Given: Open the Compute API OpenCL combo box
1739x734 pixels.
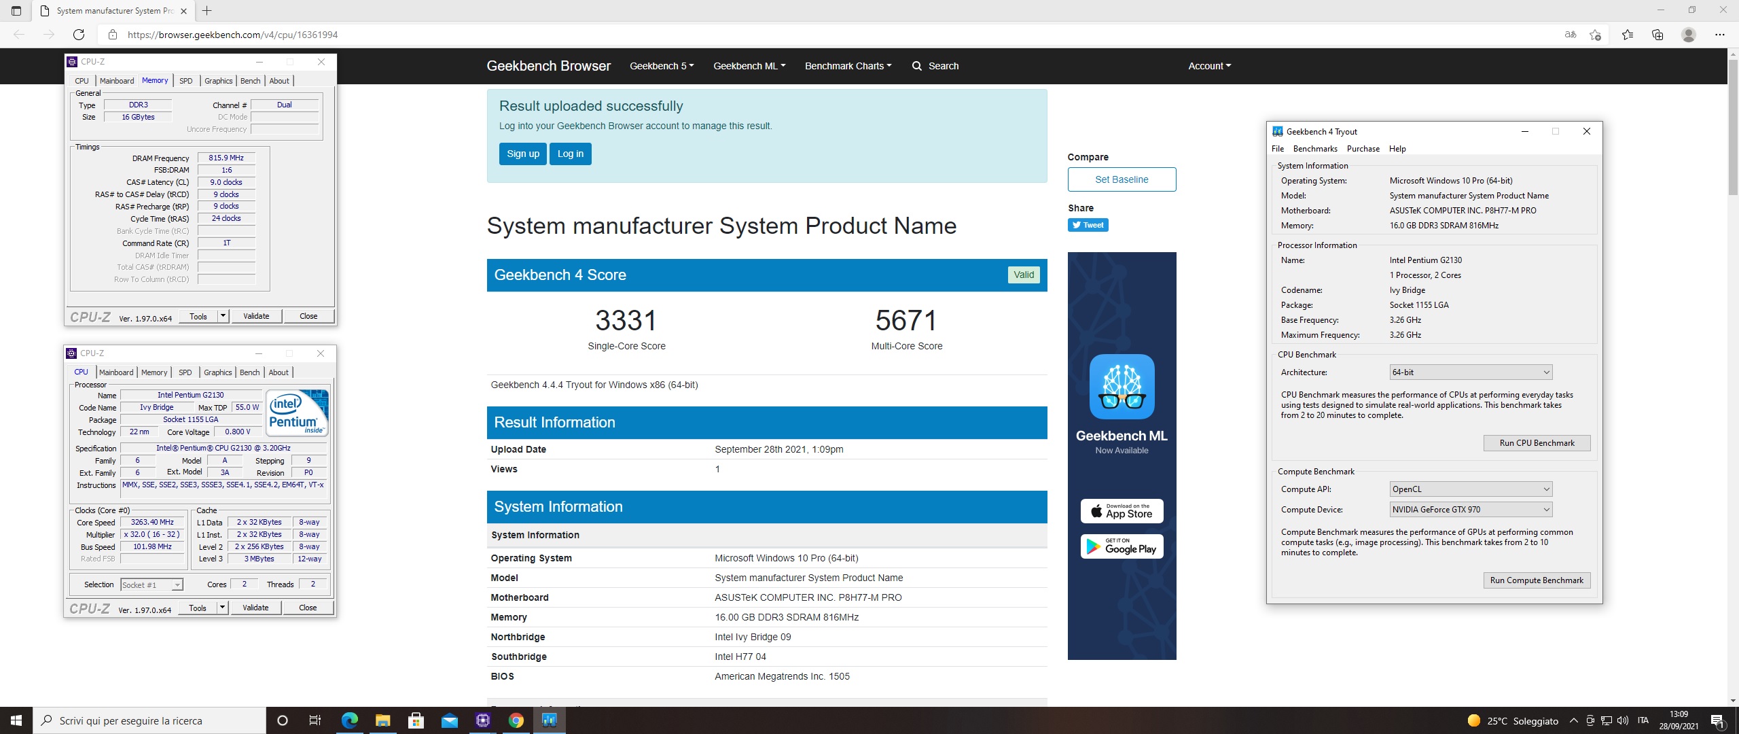Looking at the screenshot, I should [x=1471, y=489].
